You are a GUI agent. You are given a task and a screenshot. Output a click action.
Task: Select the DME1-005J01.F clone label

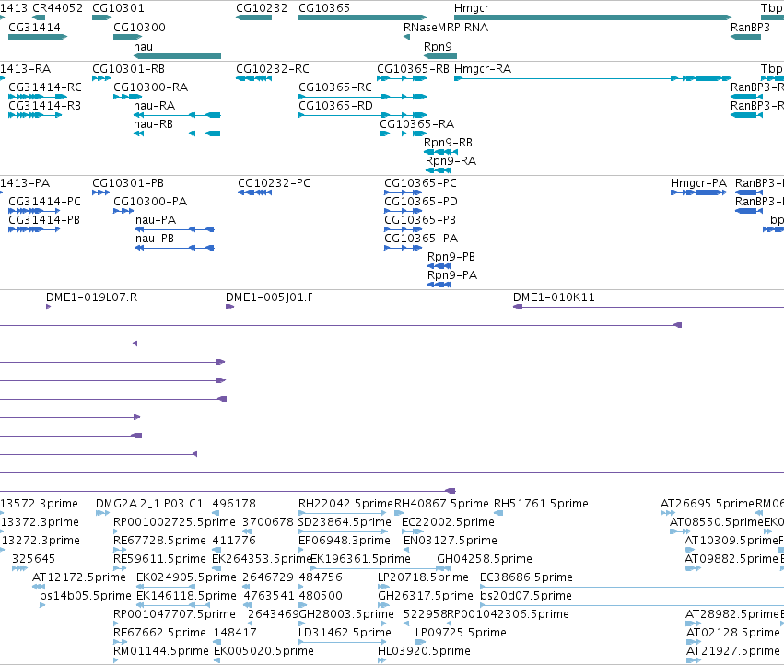[x=269, y=297]
